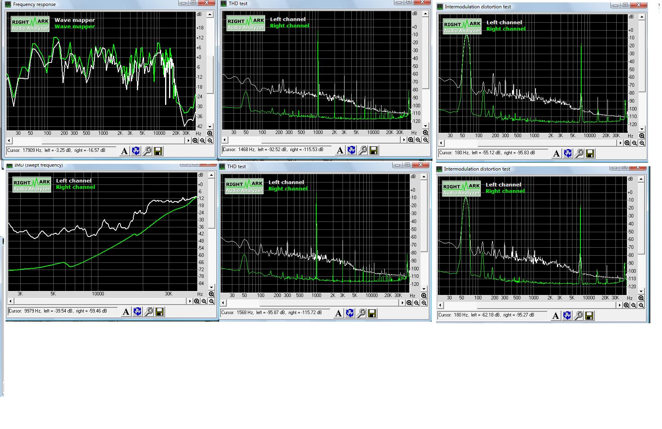Viewport: 662px width, 429px height.
Task: Click zoom-in magnifier beside the scroll arrow in IMD swept frequency
Action: (197, 301)
